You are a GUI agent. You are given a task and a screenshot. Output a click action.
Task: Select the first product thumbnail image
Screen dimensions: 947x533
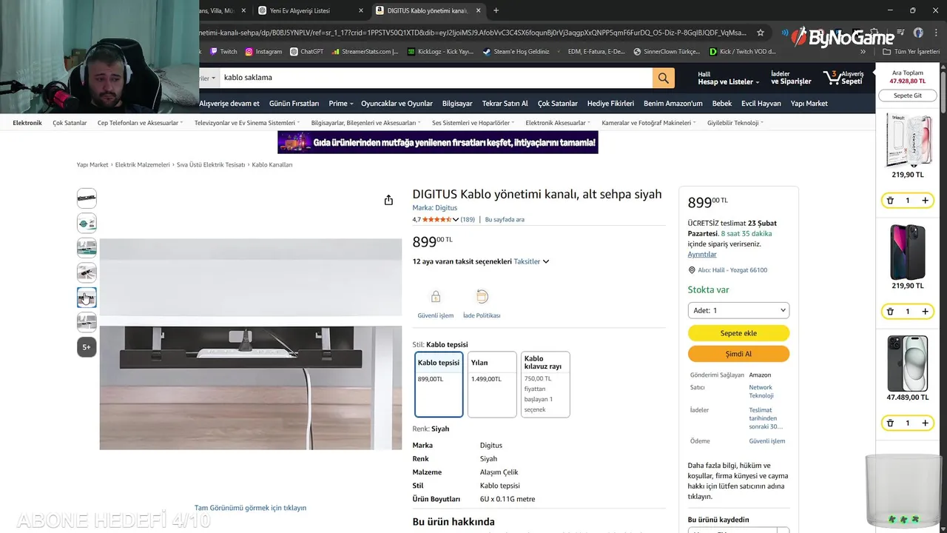pos(87,198)
